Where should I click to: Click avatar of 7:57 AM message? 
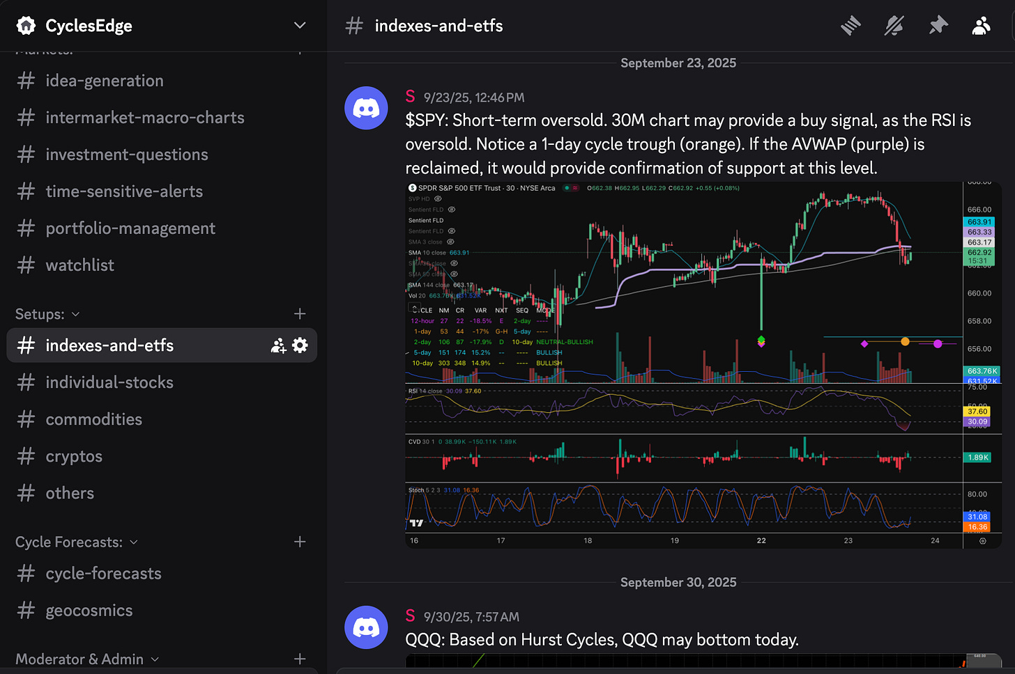[366, 627]
